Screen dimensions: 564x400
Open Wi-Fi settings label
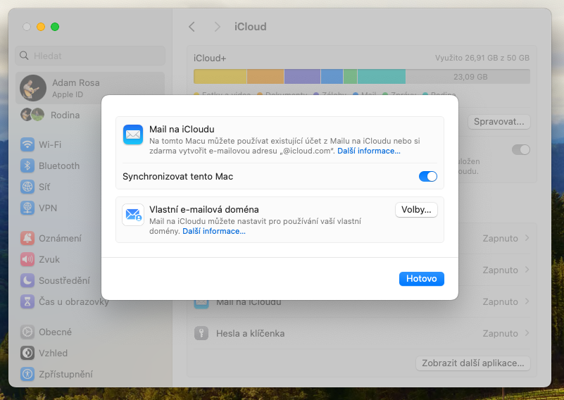pos(50,144)
